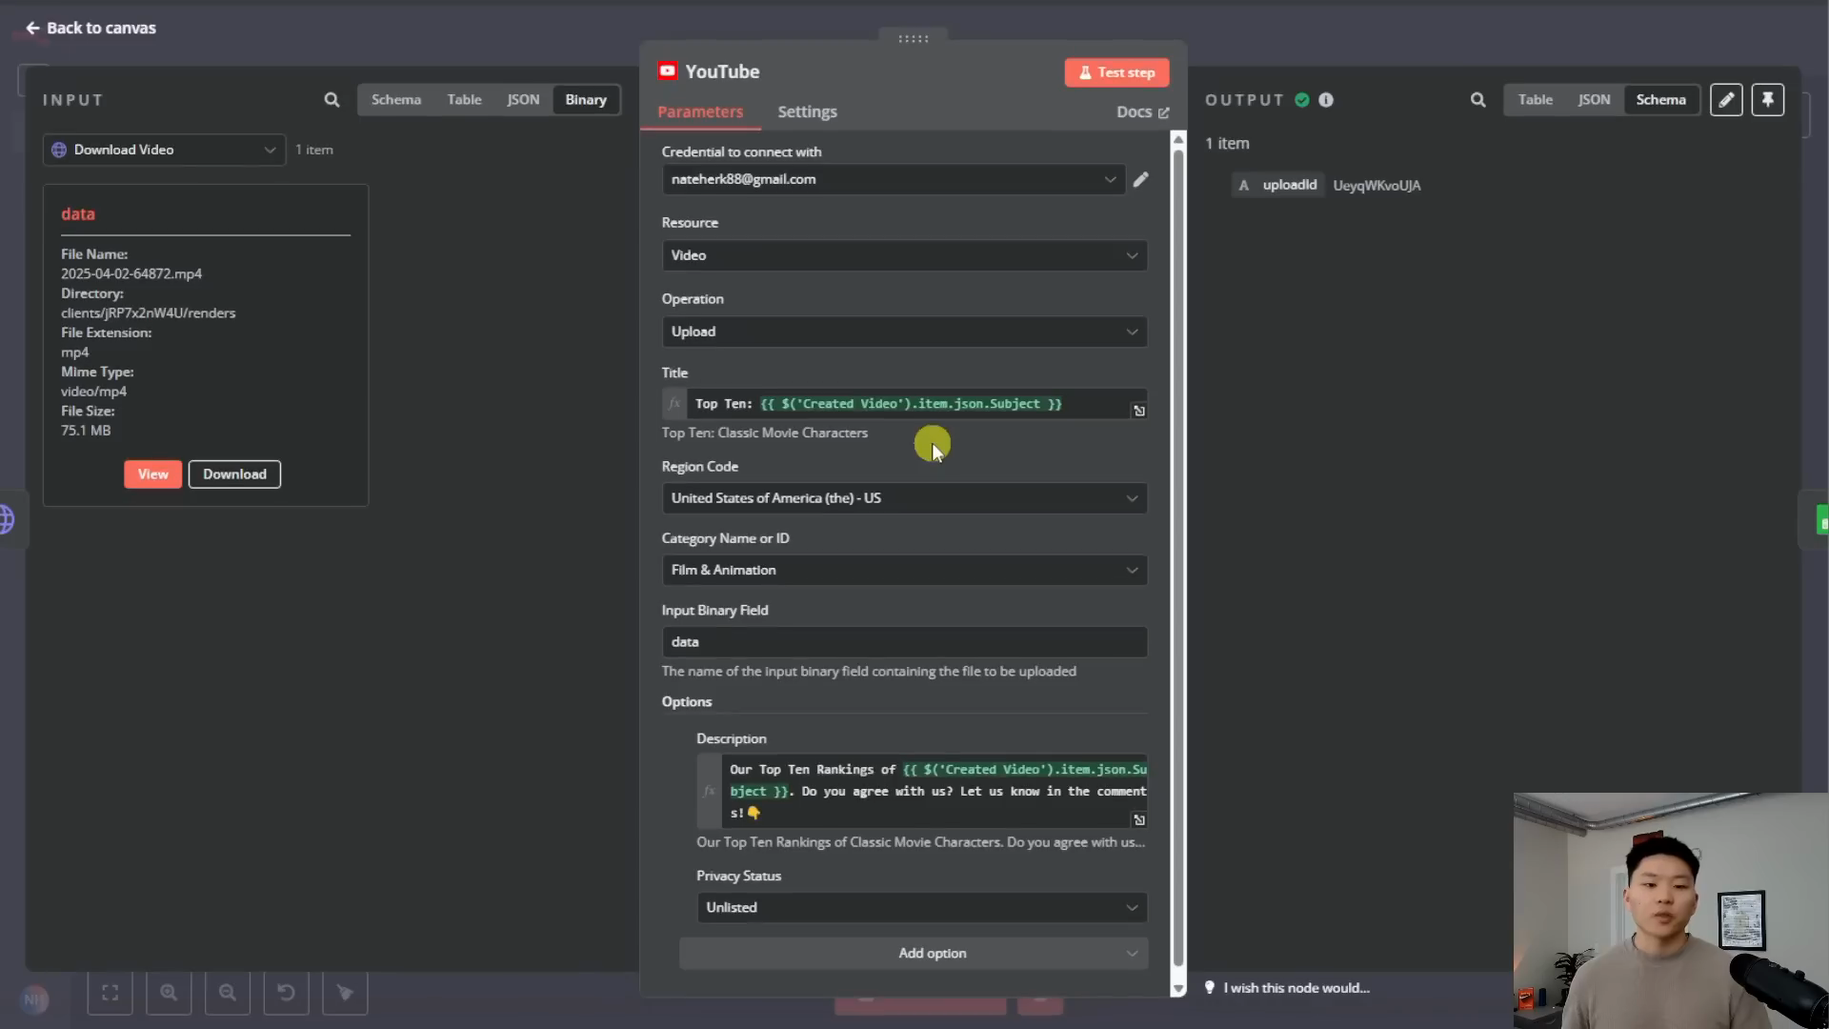Click the zoom out canvas icon
This screenshot has height=1029, width=1829.
pos(228,993)
